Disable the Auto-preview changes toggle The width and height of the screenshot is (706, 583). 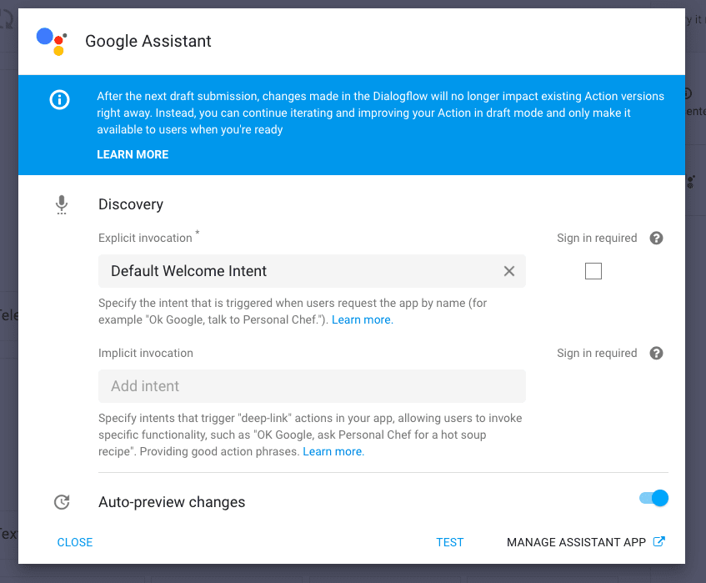(653, 498)
